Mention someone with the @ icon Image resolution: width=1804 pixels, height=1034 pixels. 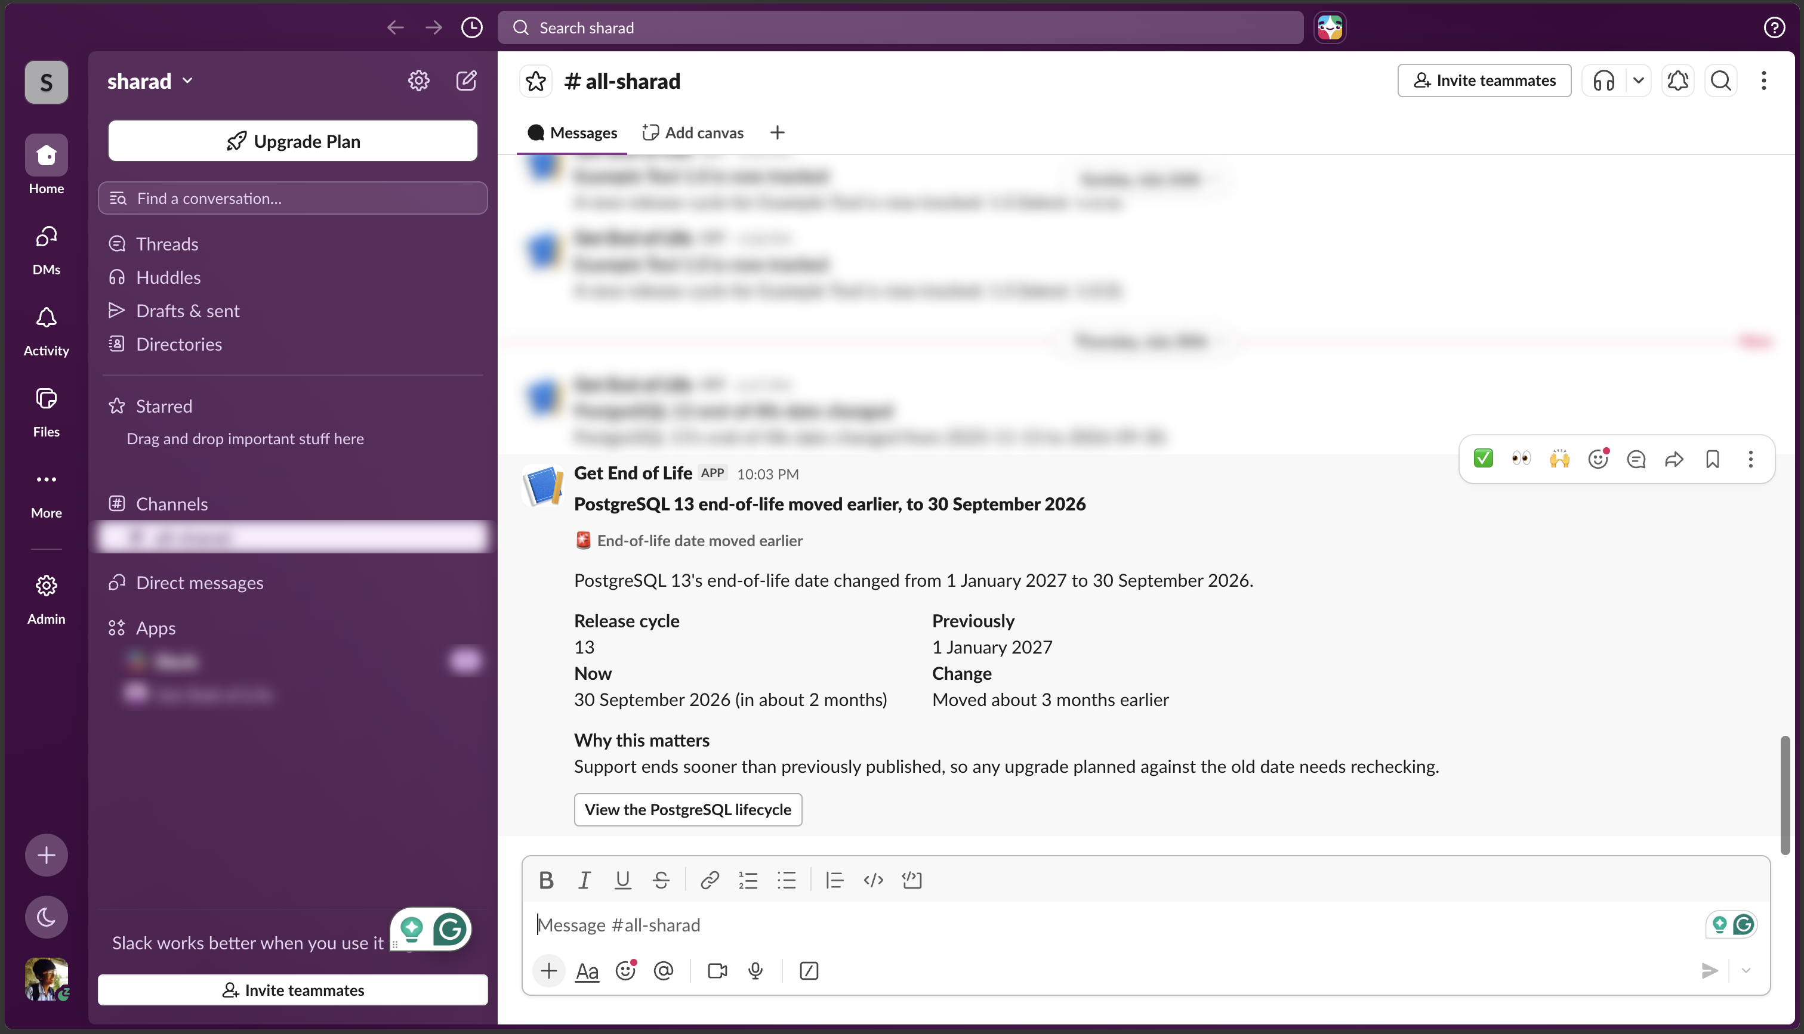663,971
